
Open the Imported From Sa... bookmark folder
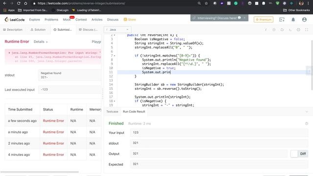[33, 10]
